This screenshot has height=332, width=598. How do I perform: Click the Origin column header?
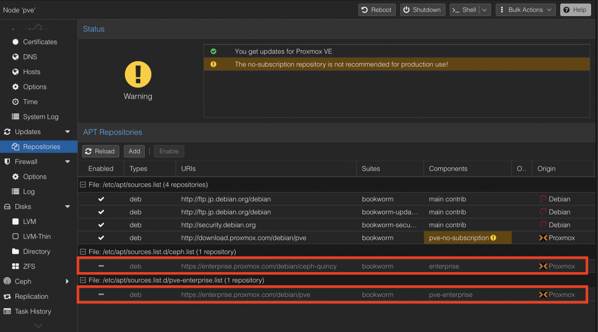(x=563, y=168)
